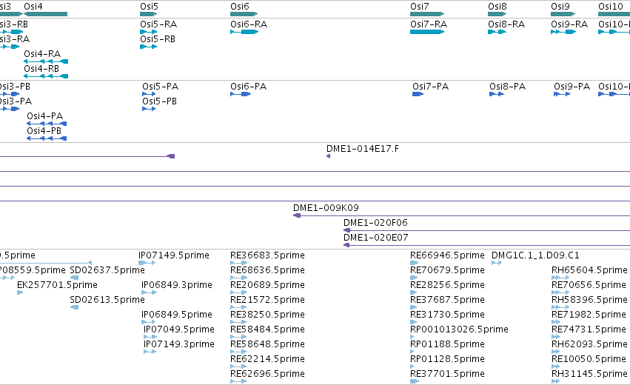Image resolution: width=630 pixels, height=385 pixels.
Task: Click the RE31730.5prime EST label
Action: coord(447,314)
